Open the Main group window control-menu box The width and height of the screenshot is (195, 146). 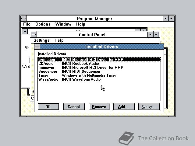pyautogui.click(x=25, y=31)
